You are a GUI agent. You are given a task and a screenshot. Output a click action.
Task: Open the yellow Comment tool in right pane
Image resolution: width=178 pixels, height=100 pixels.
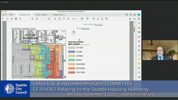click(x=139, y=64)
